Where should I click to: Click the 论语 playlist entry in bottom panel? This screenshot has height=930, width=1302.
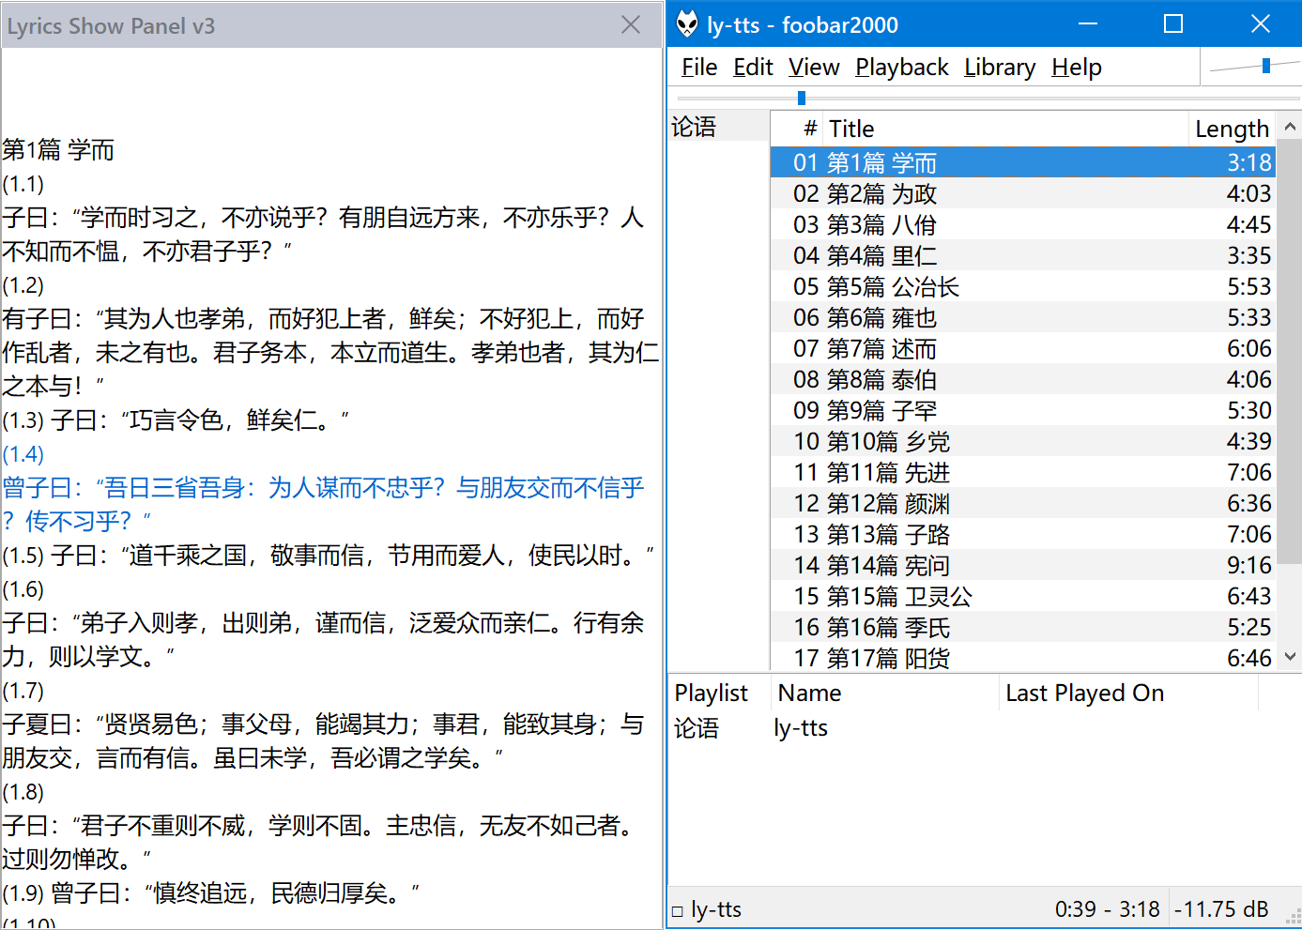[x=697, y=728]
